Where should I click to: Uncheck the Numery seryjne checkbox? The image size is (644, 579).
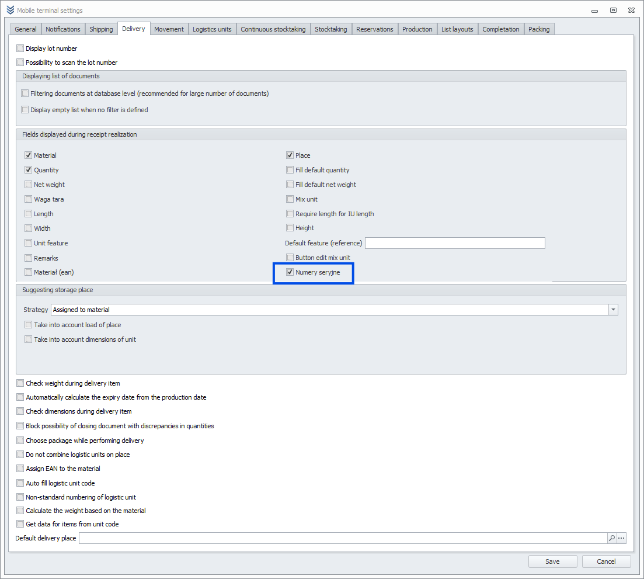point(290,272)
